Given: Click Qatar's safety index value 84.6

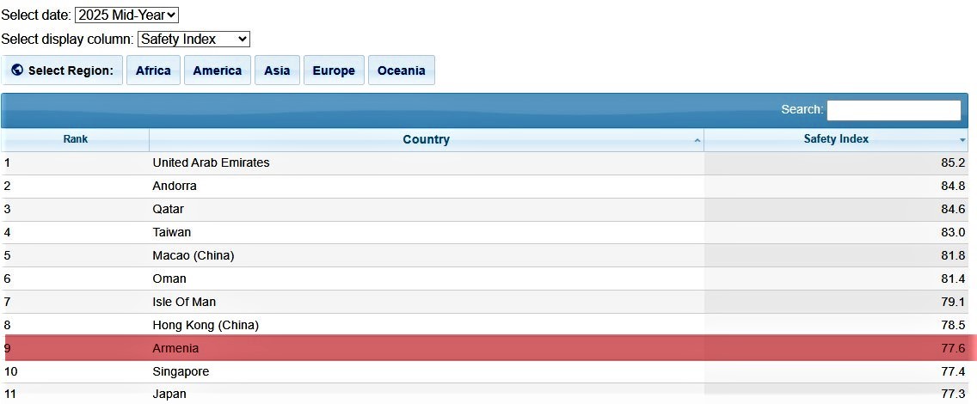Looking at the screenshot, I should click(953, 209).
